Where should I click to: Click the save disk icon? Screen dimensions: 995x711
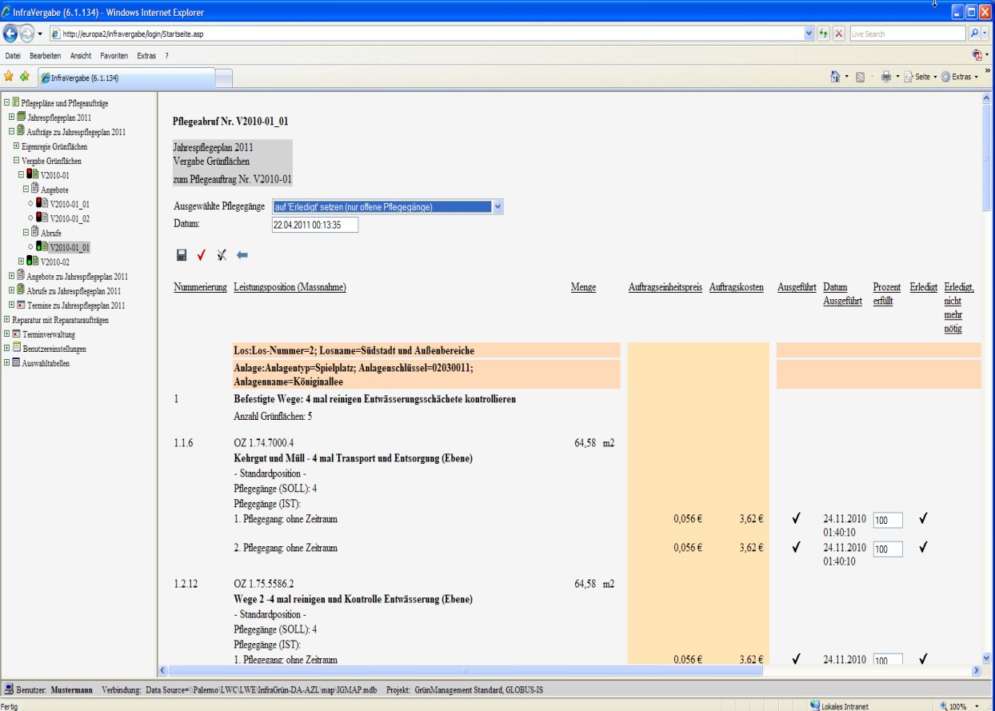tap(182, 255)
